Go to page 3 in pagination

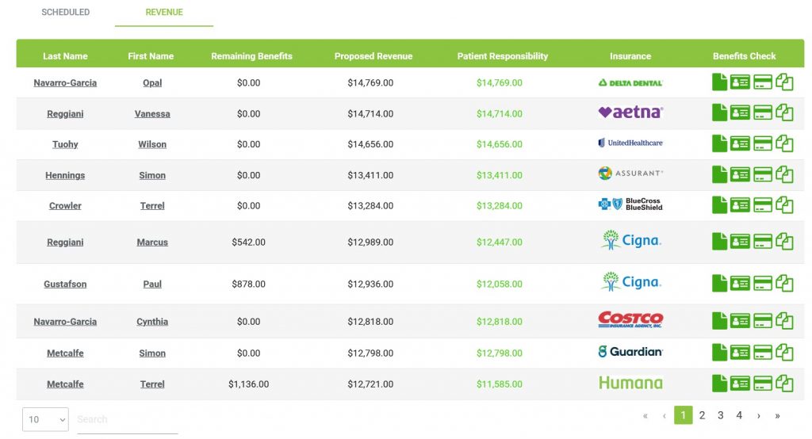point(720,415)
